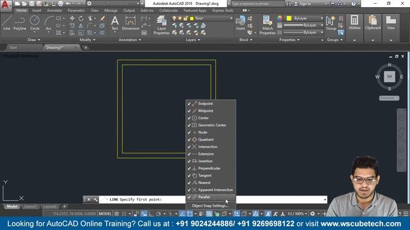This screenshot has height=230, width=410.
Task: Open the Utilities panel
Action: click(354, 22)
